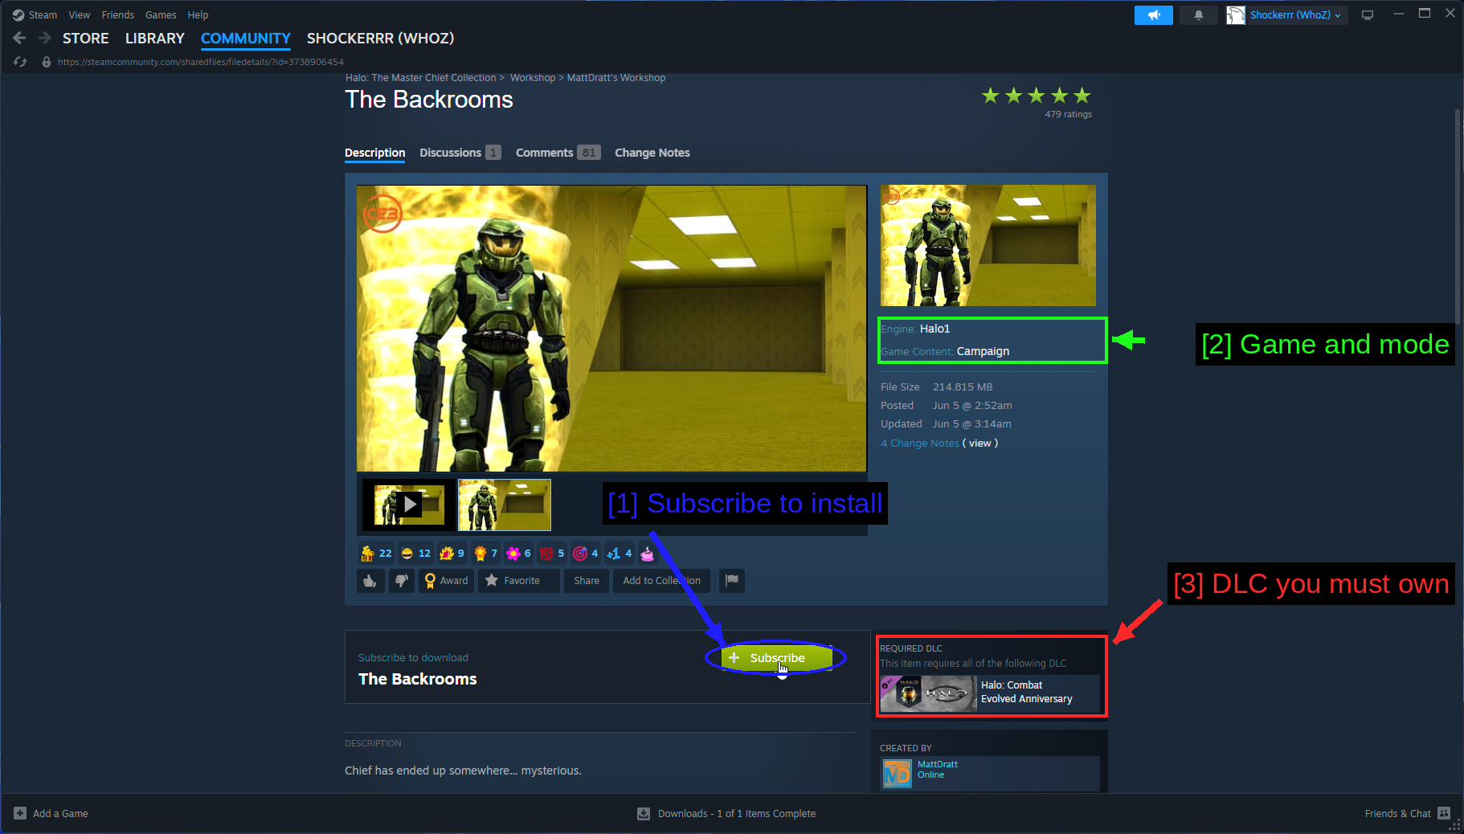Open the Halo: Combat Evolved Anniversary DLC

point(990,693)
